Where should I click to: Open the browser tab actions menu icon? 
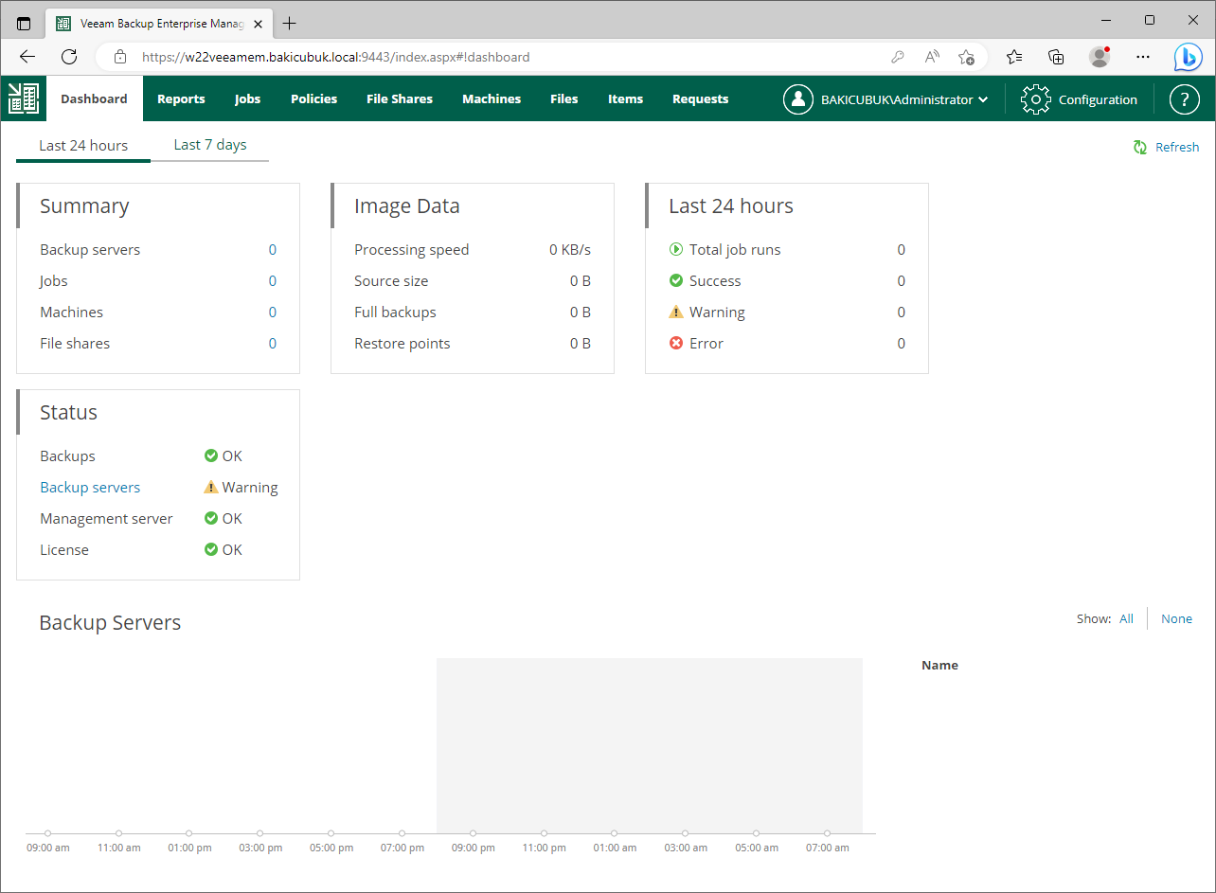(x=24, y=24)
